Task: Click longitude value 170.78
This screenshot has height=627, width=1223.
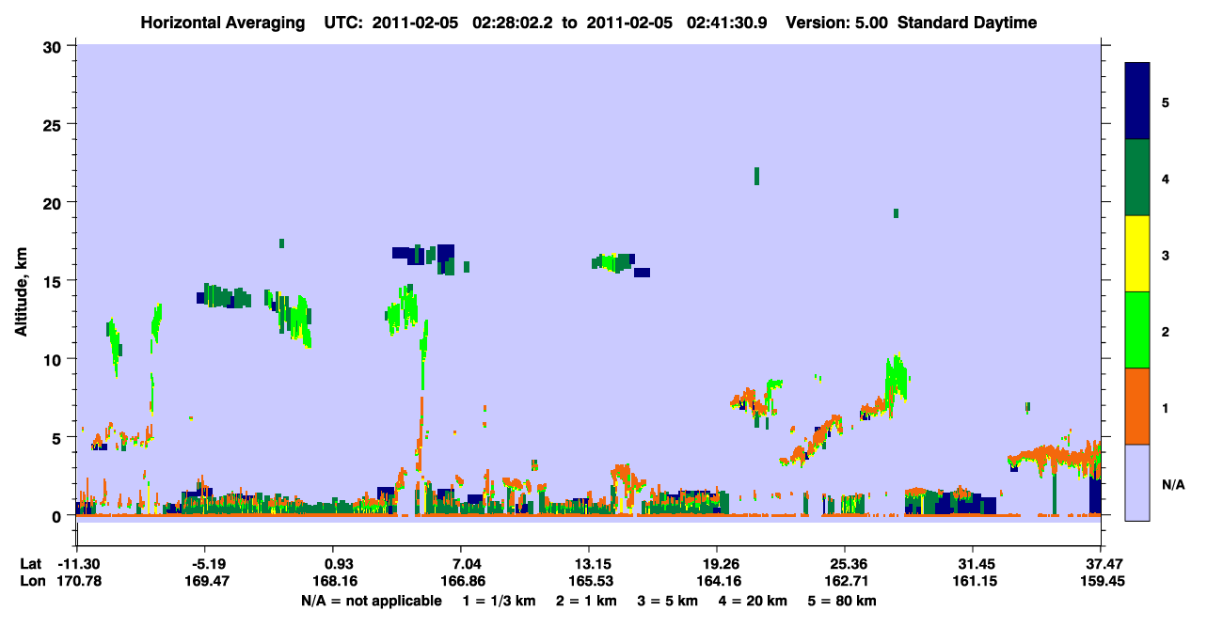Action: [x=79, y=582]
